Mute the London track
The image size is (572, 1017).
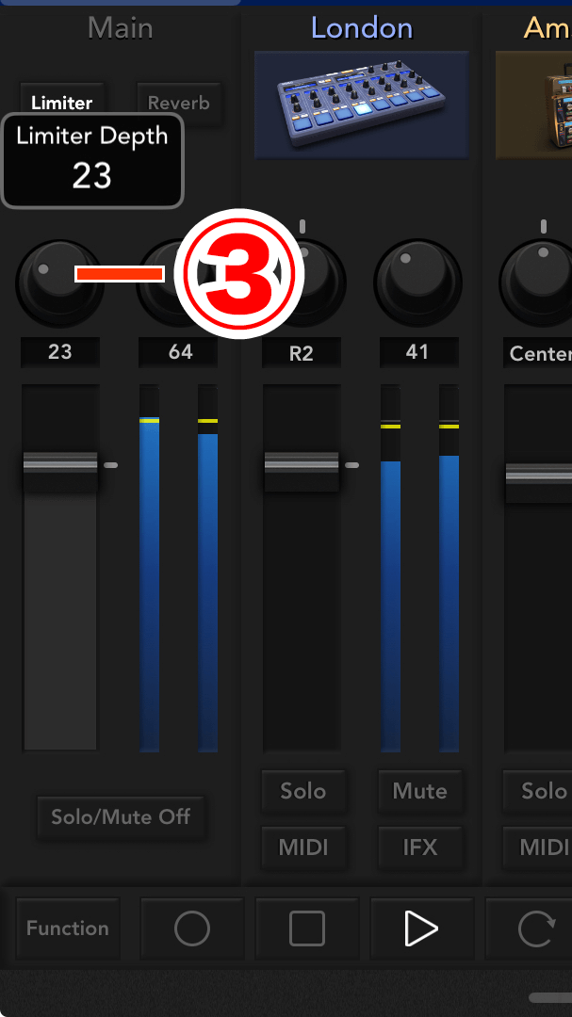coord(420,791)
